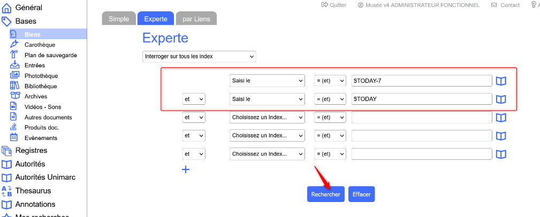The width and height of the screenshot is (540, 217).
Task: Click the Rechercher button
Action: click(325, 195)
